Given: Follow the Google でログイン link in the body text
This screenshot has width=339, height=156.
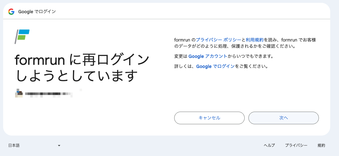Looking at the screenshot, I should click(215, 66).
